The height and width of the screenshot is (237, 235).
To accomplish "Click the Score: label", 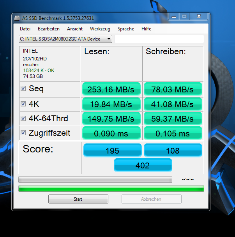I will [x=38, y=149].
